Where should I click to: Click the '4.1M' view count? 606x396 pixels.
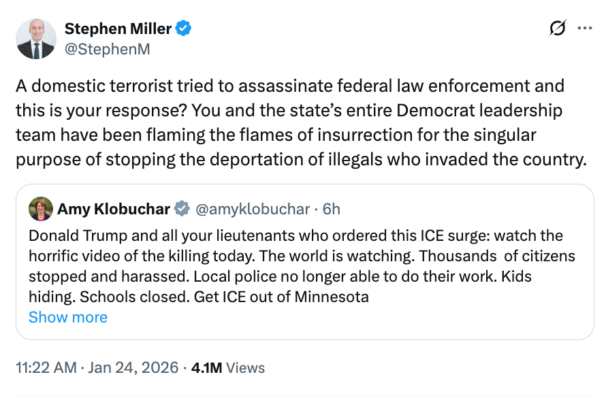click(206, 368)
